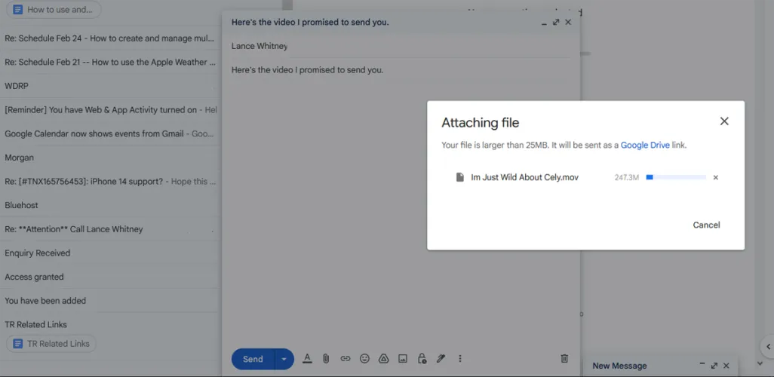This screenshot has height=377, width=774.
Task: Open the Bluehost email
Action: 21,205
